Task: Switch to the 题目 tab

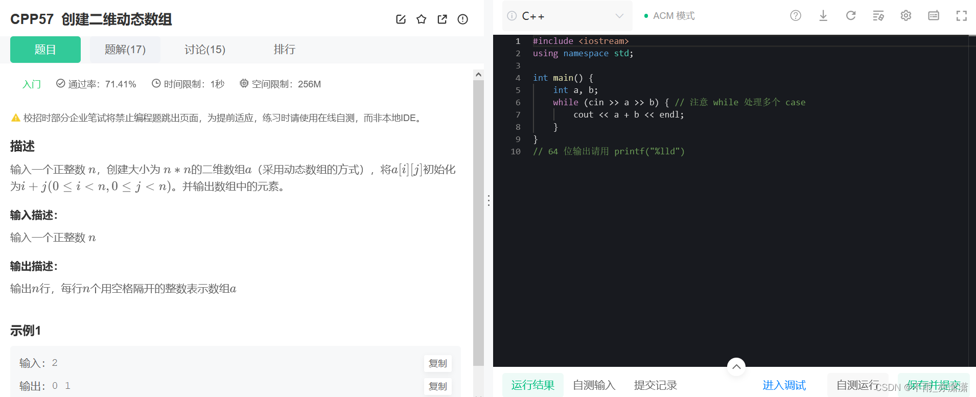Action: click(45, 50)
